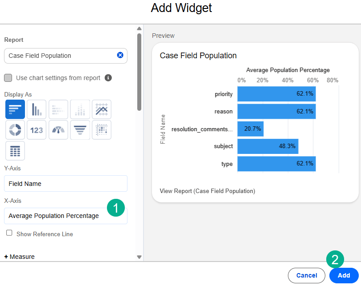Screen dimensions: 361x286
Task: Open the chart settings info tooltip icon
Action: click(108, 78)
